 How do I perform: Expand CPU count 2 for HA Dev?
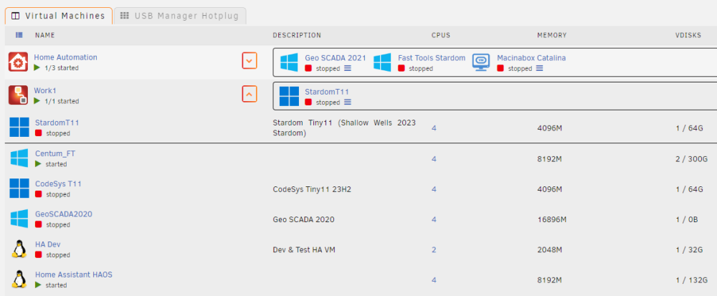point(434,250)
